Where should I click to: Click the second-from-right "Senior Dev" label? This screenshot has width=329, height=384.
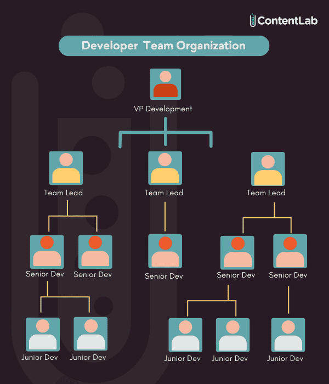point(236,275)
